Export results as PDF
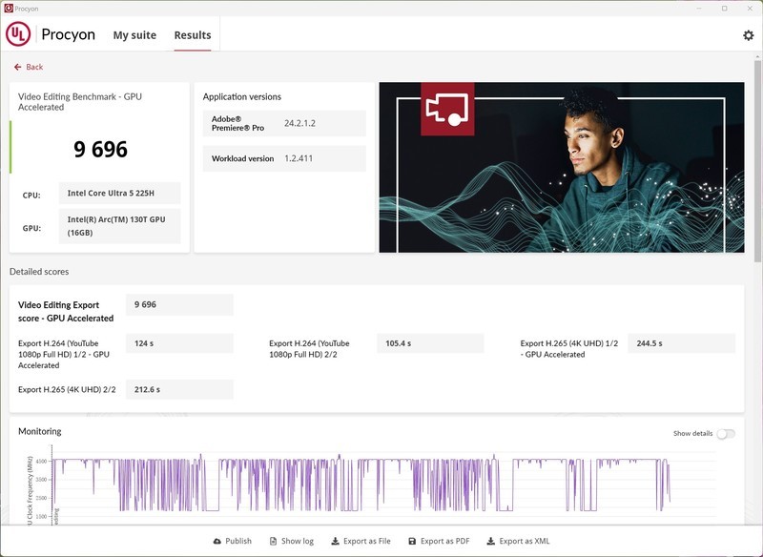Viewport: 763px width, 557px height. point(439,541)
